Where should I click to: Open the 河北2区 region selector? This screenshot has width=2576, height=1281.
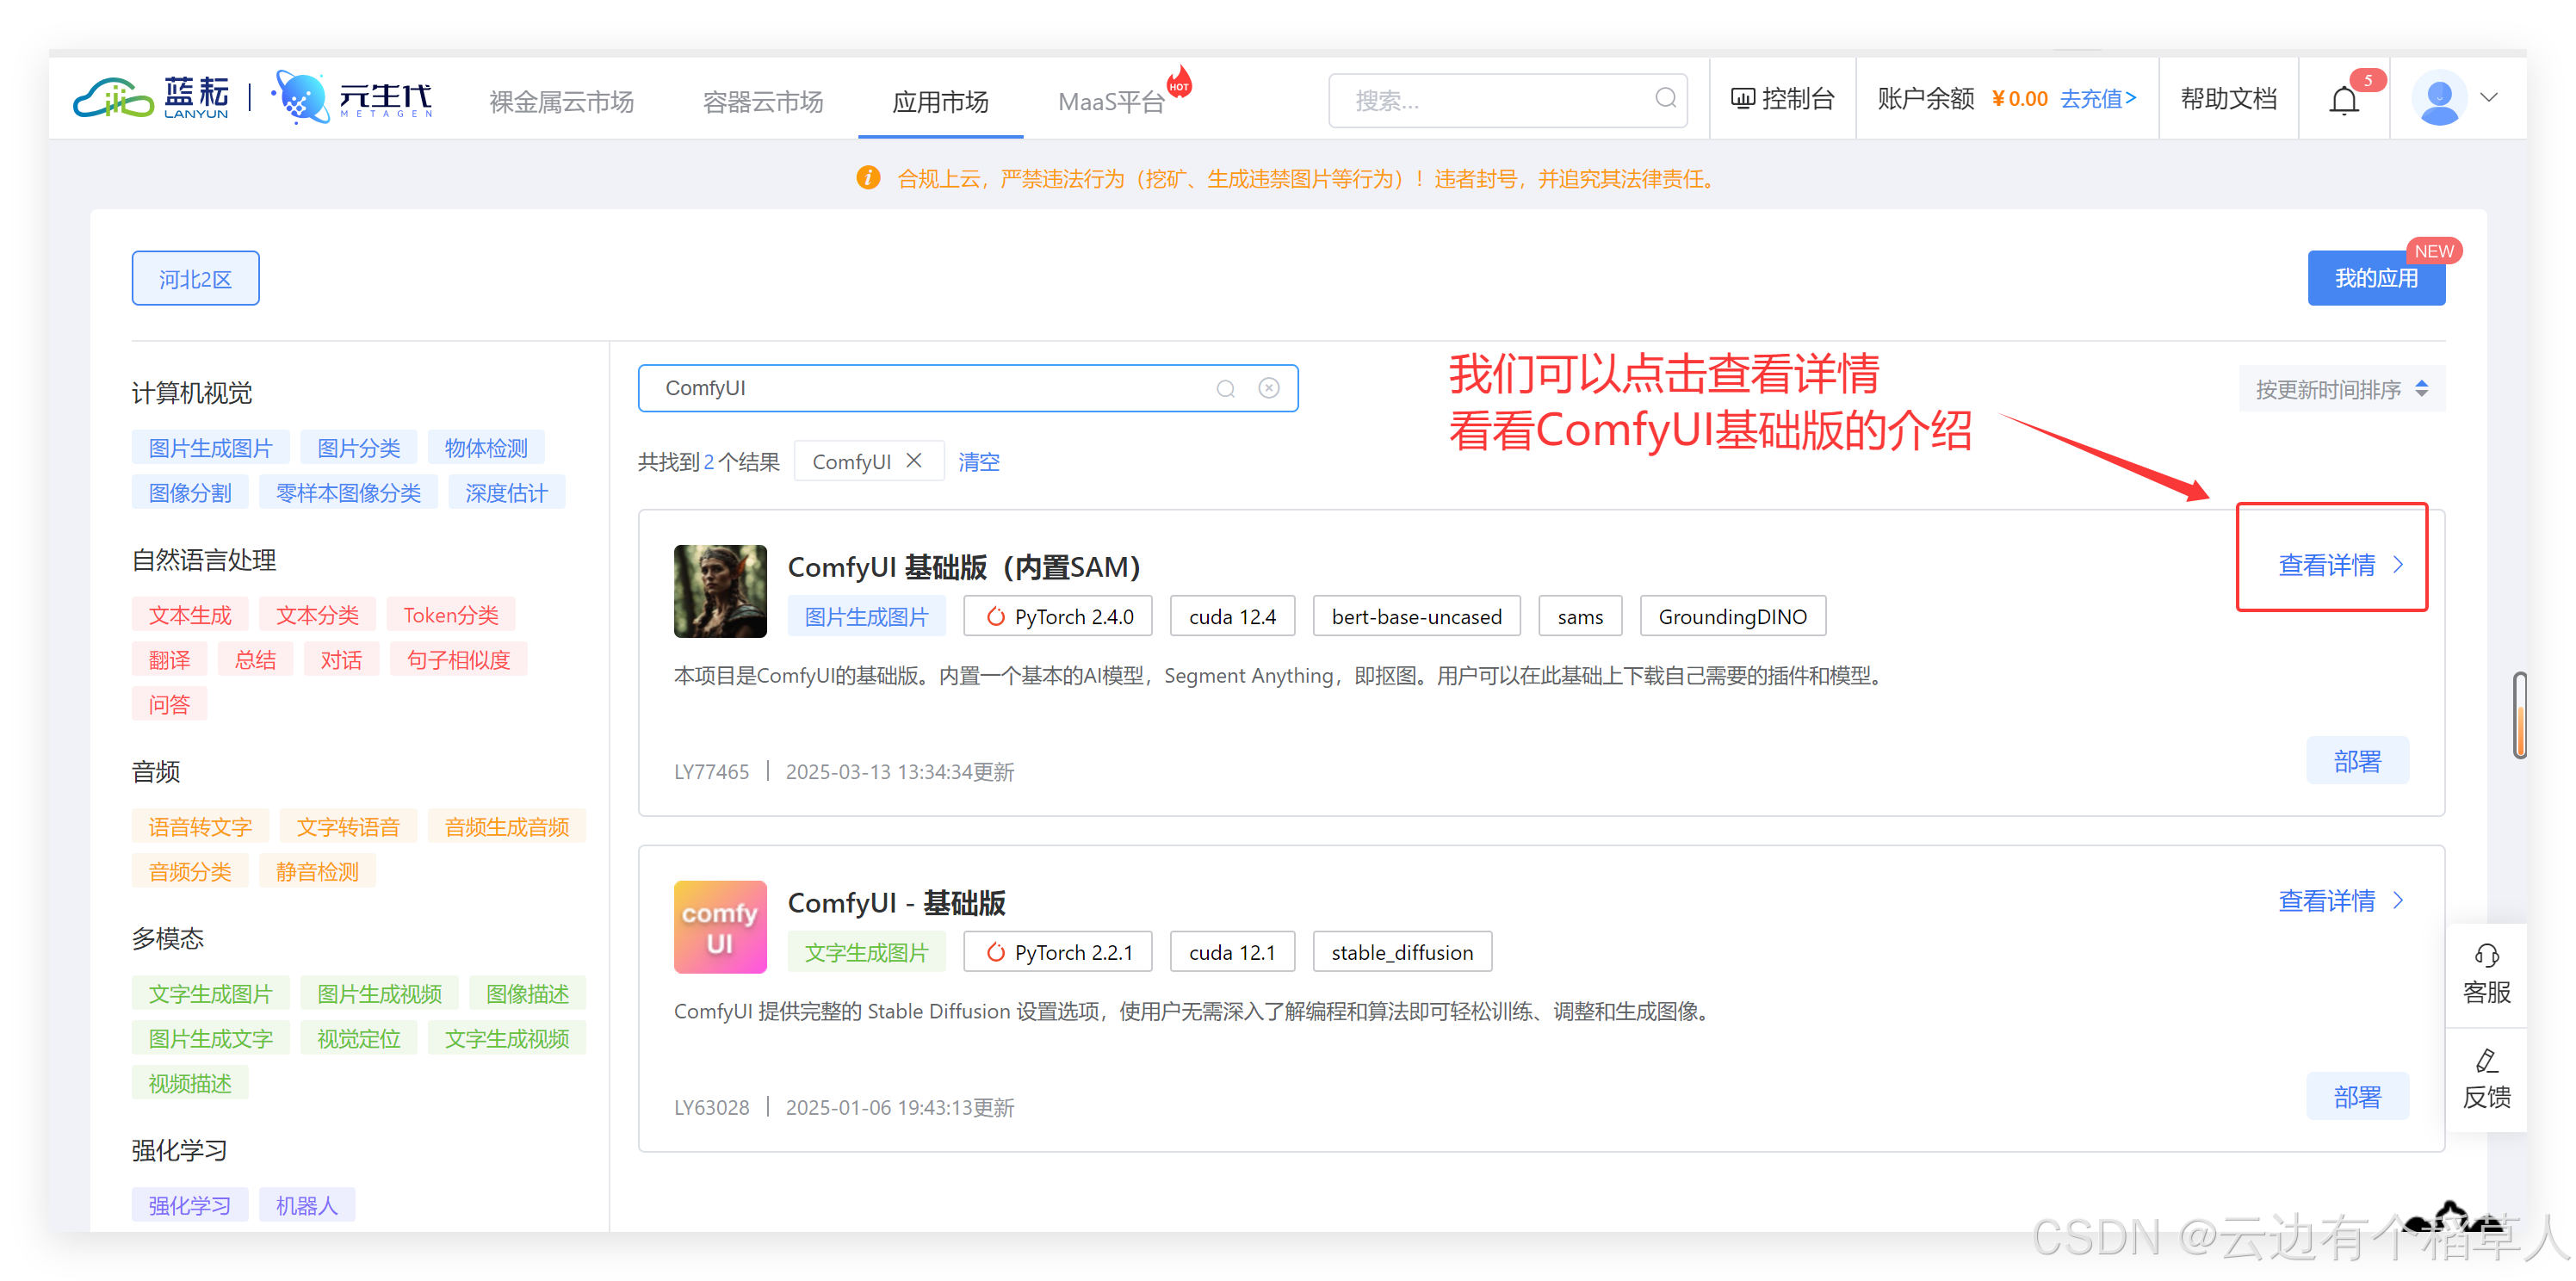point(195,279)
